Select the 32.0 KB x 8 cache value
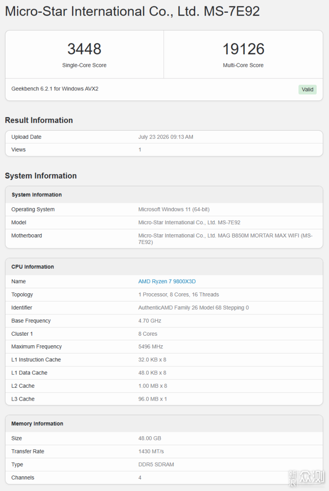 coord(152,359)
